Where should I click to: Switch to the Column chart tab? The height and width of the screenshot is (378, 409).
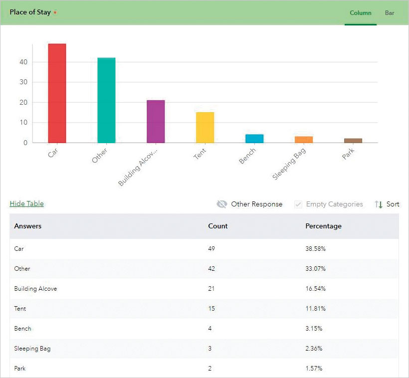coord(361,13)
